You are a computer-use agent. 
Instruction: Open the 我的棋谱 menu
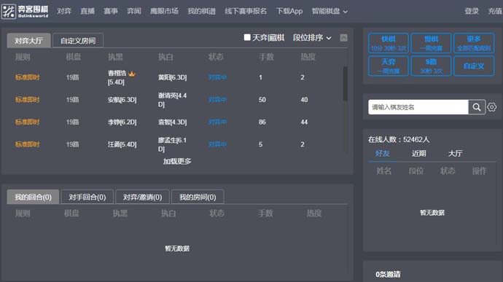pos(201,11)
